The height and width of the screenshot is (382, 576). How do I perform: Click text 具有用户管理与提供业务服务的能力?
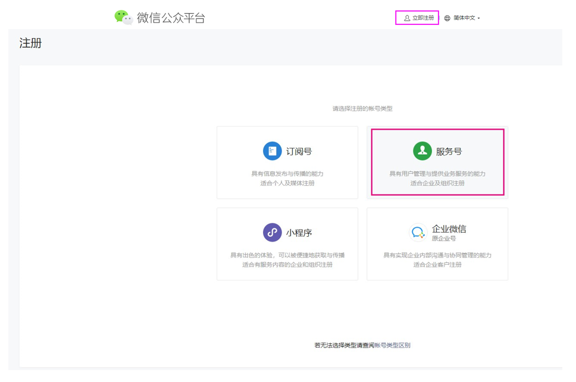(437, 174)
